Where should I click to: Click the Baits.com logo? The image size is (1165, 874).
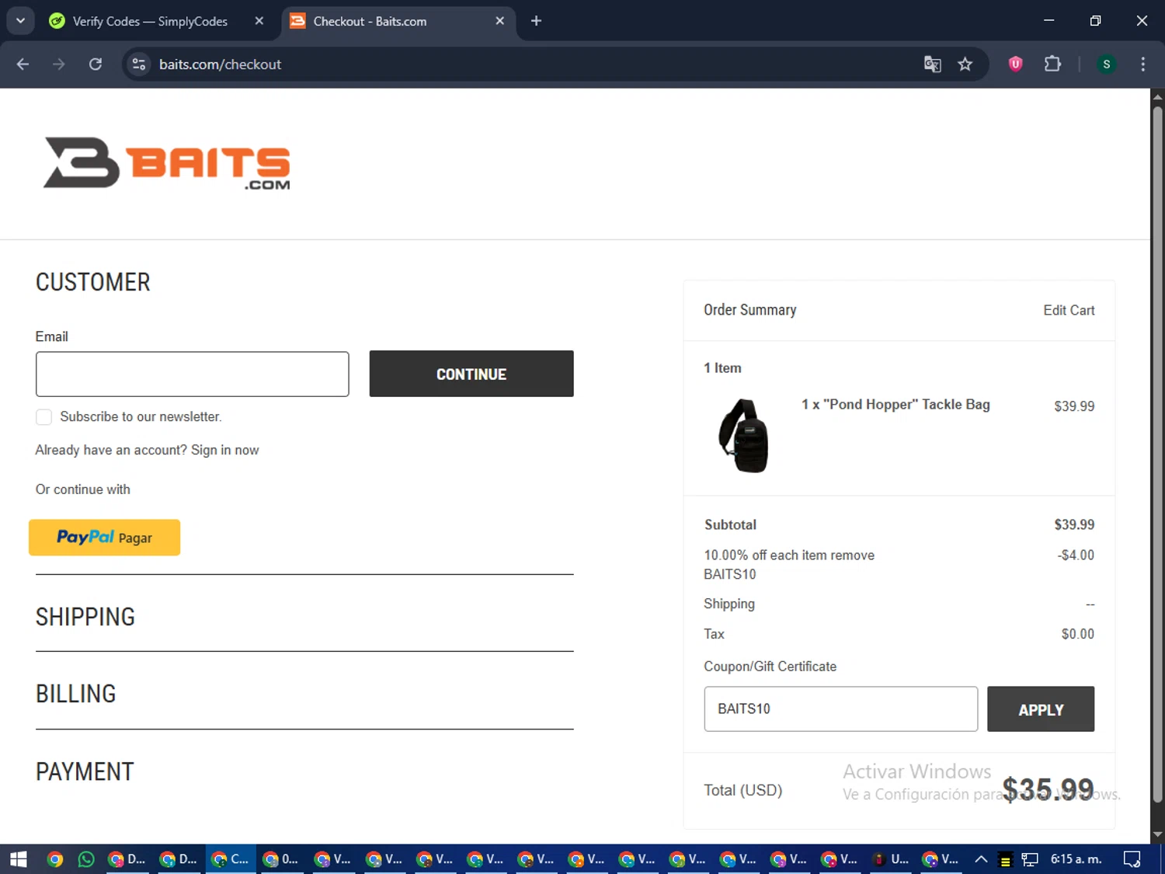[167, 163]
